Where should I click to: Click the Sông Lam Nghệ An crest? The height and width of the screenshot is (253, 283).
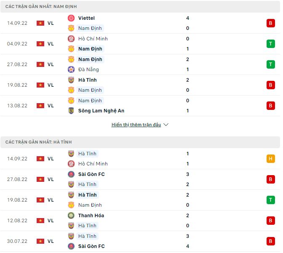click(x=71, y=111)
